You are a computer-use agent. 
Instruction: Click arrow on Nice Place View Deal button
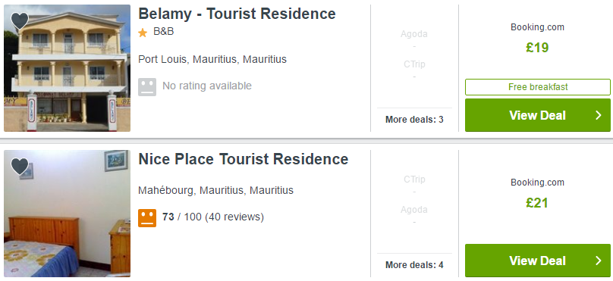598,261
